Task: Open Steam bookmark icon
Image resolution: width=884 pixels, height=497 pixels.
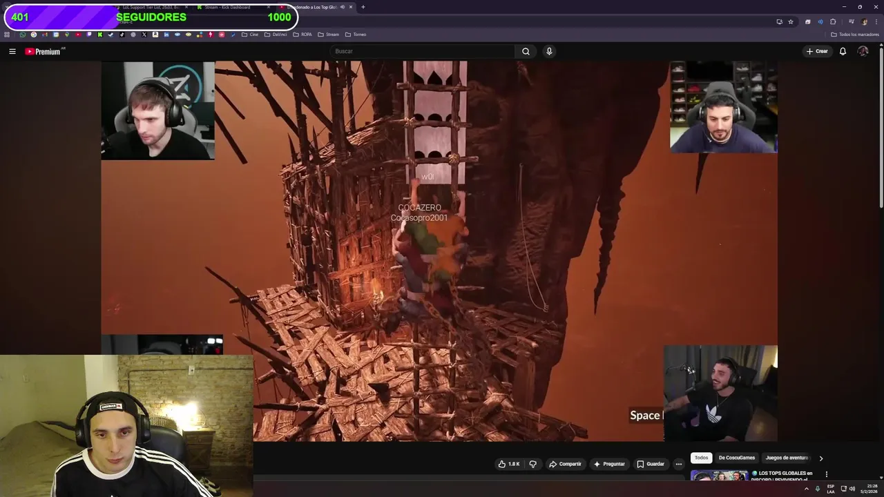Action: tap(110, 35)
